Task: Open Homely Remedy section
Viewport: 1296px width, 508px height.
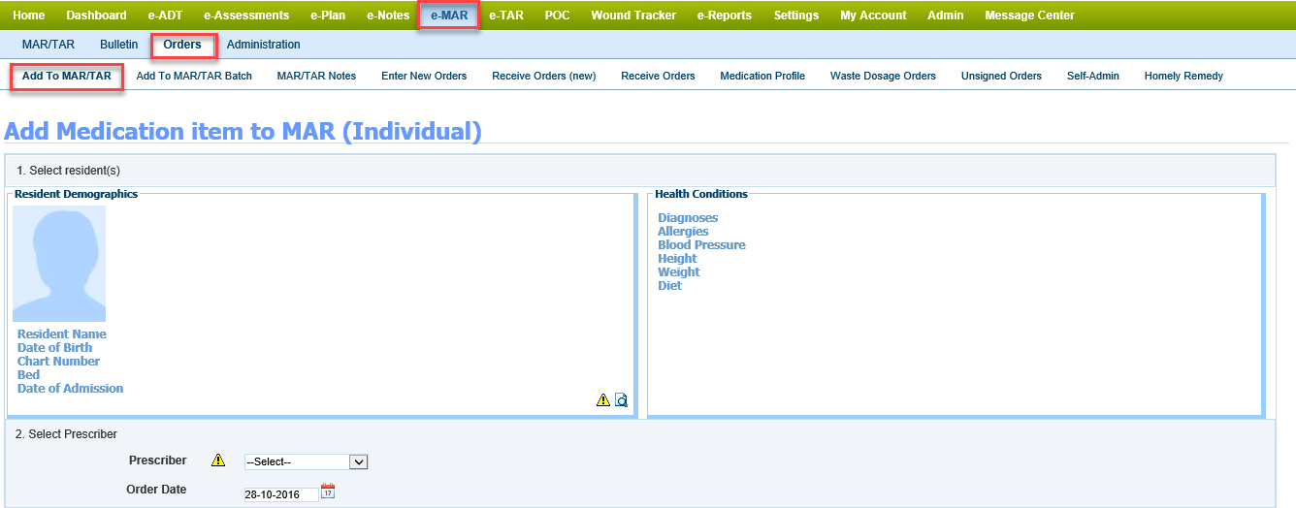Action: coord(1183,76)
